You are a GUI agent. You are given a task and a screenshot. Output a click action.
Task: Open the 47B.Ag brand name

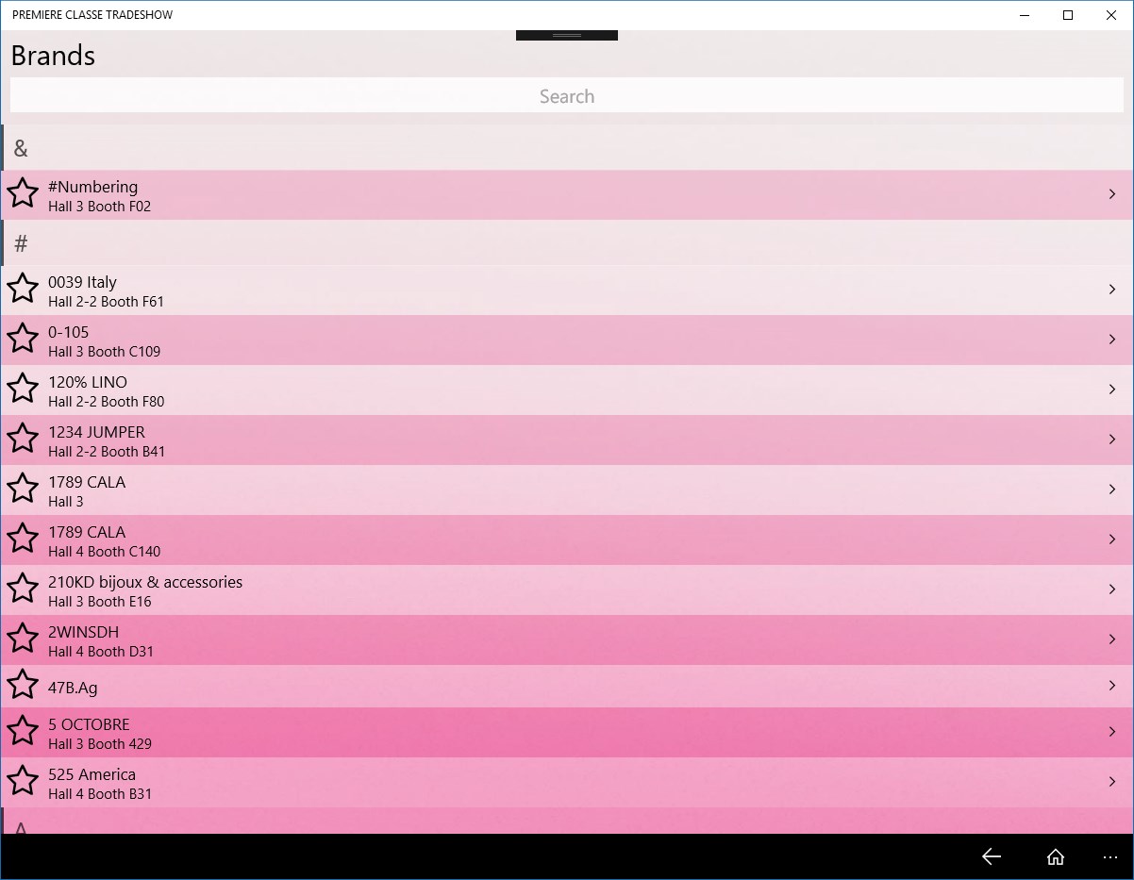point(73,688)
